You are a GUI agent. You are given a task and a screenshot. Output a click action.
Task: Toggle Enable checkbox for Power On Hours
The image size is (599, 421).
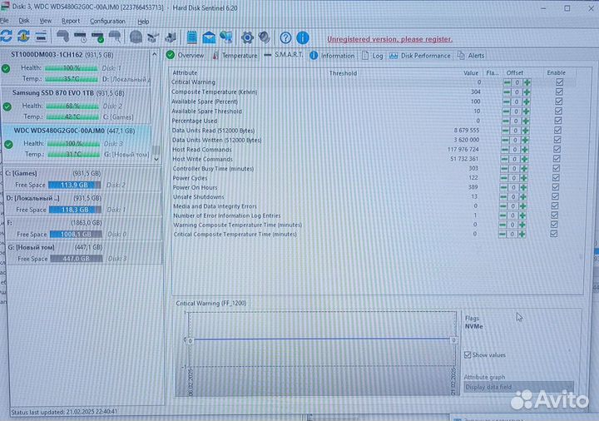[556, 187]
